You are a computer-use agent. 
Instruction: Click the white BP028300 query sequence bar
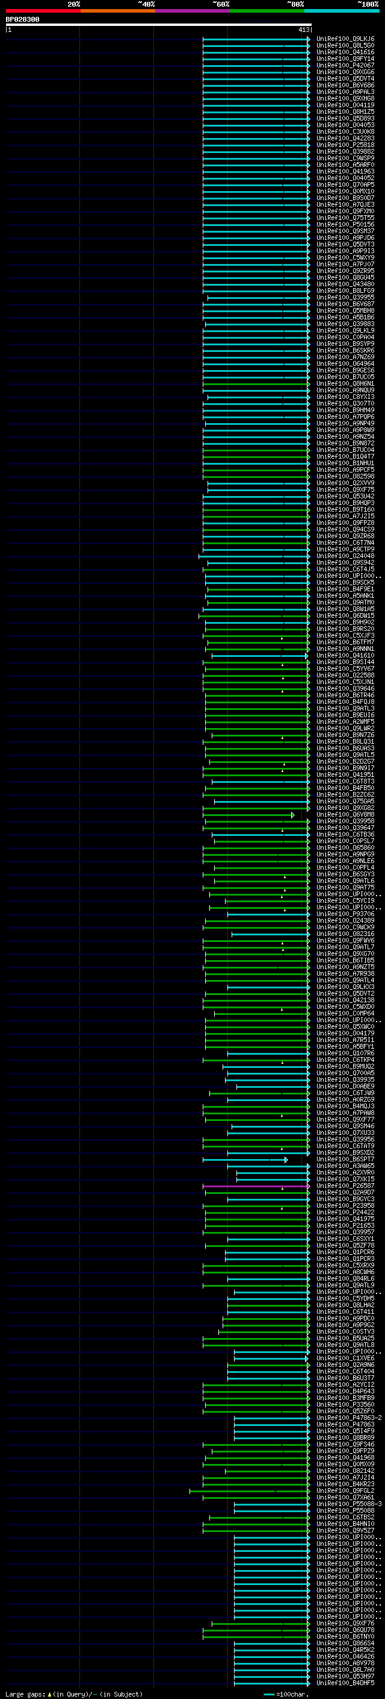(x=159, y=24)
